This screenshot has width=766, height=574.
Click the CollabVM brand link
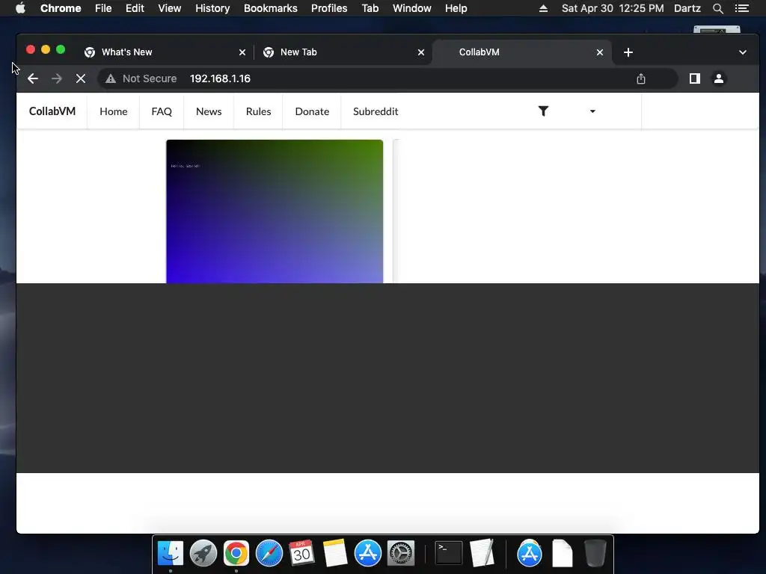(x=52, y=111)
